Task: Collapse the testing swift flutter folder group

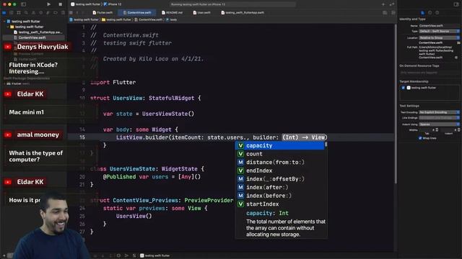Action: point(8,27)
